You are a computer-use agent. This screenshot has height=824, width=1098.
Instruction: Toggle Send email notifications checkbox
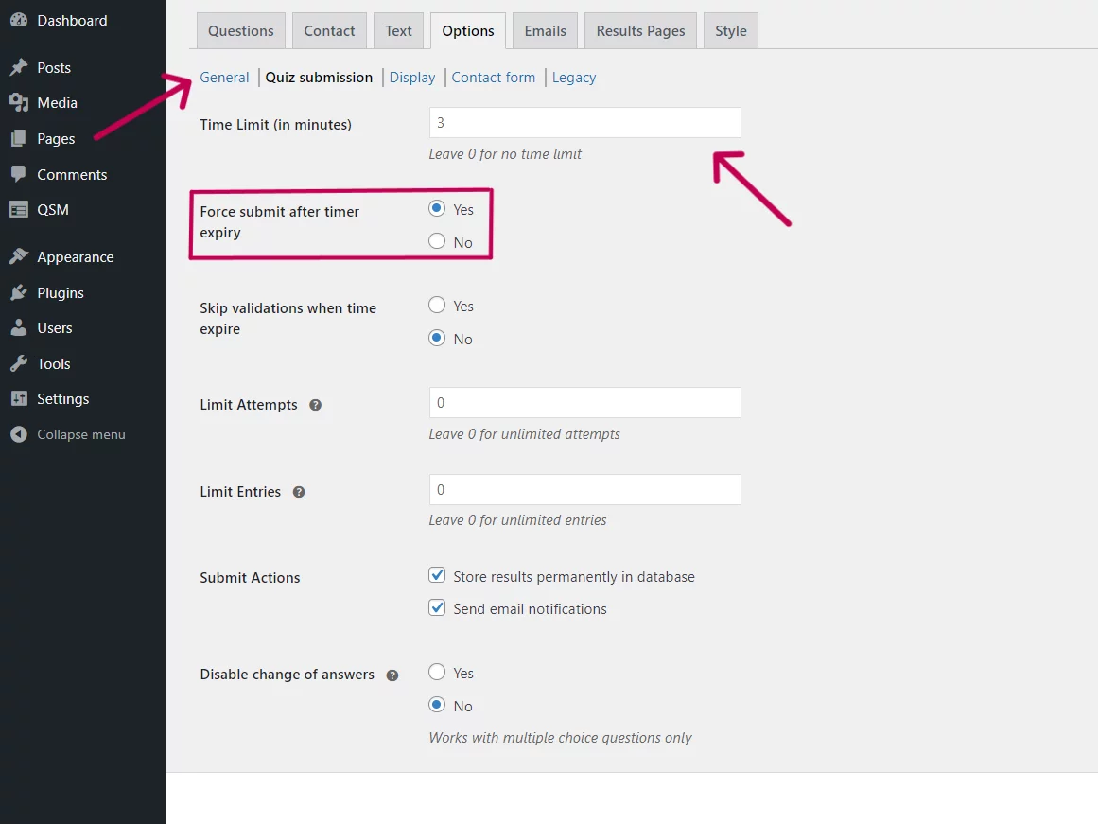437,607
